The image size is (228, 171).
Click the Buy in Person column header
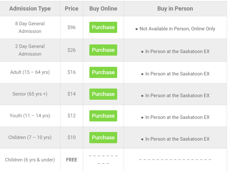click(175, 9)
